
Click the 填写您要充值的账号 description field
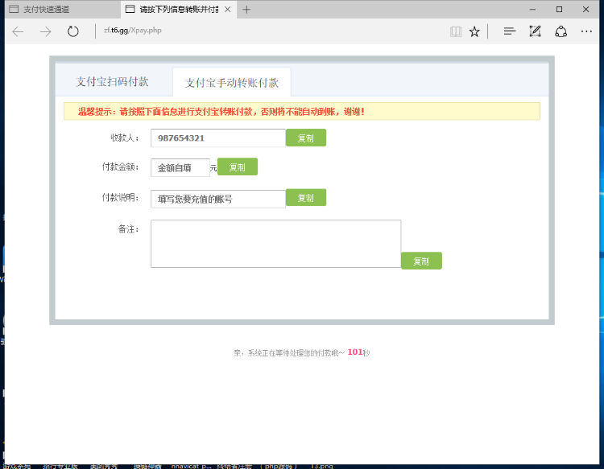(218, 199)
